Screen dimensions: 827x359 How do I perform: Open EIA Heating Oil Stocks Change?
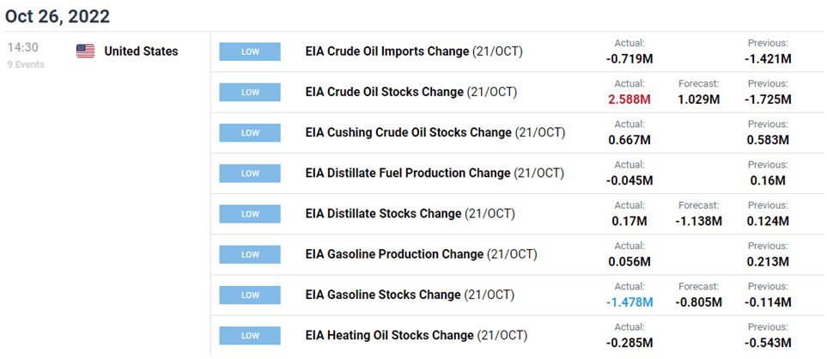coord(416,335)
